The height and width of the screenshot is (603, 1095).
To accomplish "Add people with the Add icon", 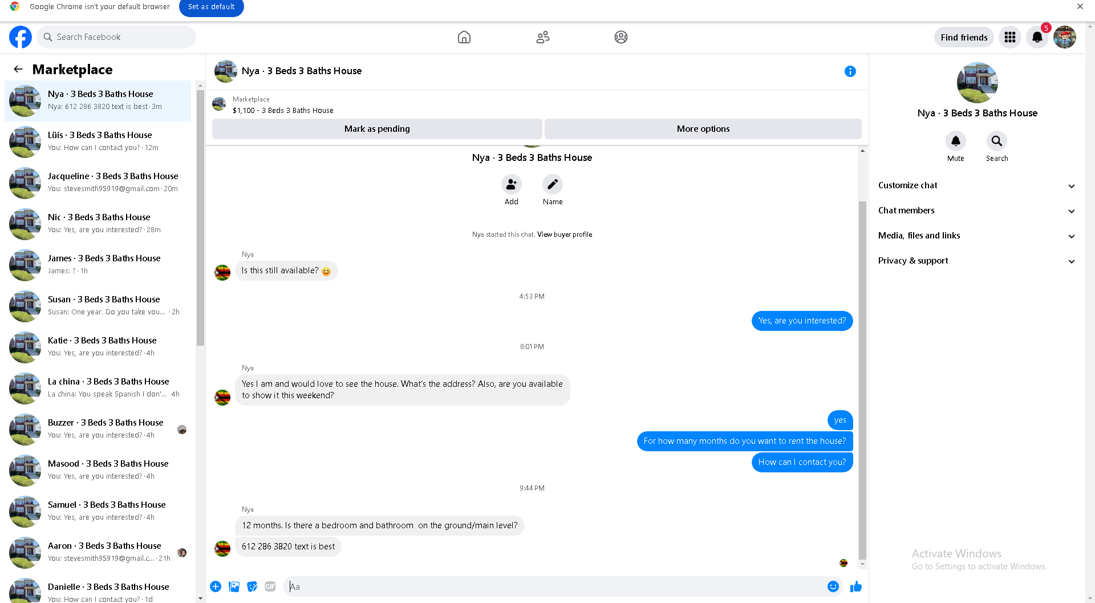I will [x=512, y=185].
